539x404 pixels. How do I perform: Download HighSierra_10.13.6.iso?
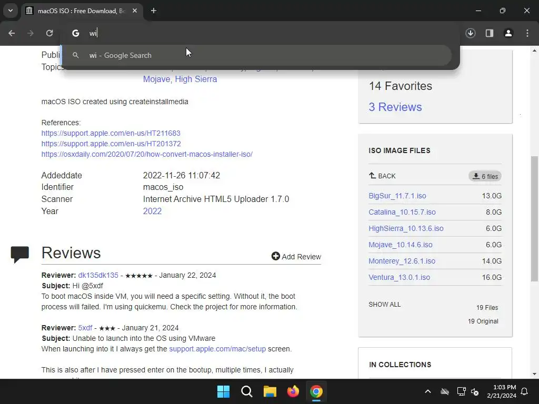pos(406,228)
